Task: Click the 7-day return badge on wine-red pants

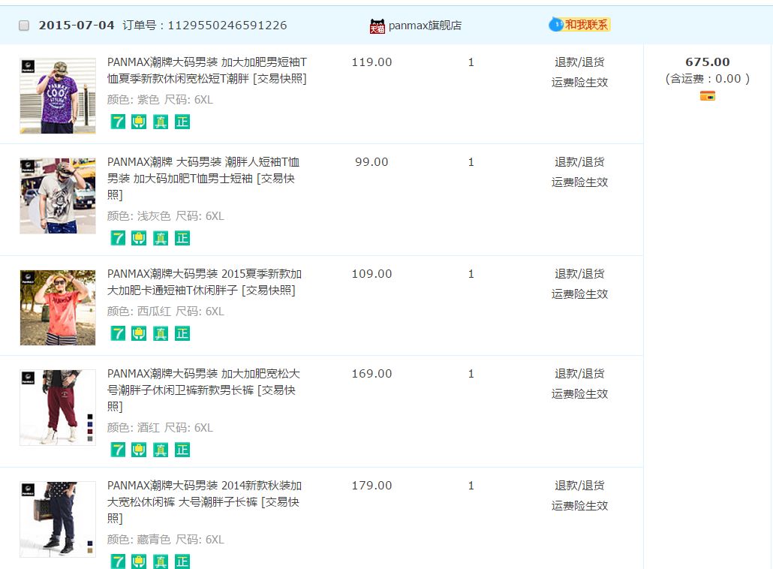Action: (x=118, y=450)
